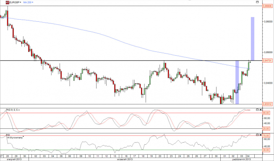This screenshot has width=274, height=161.
Task: Close the PKS oscillator panel
Action: pyautogui.click(x=261, y=110)
